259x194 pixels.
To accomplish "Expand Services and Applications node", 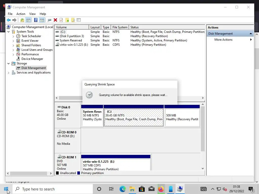I will click(x=9, y=72).
